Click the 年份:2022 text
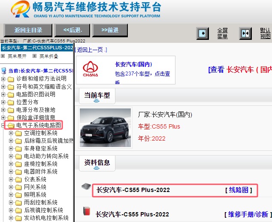Screen dimensions: 272x222 coord(151,138)
